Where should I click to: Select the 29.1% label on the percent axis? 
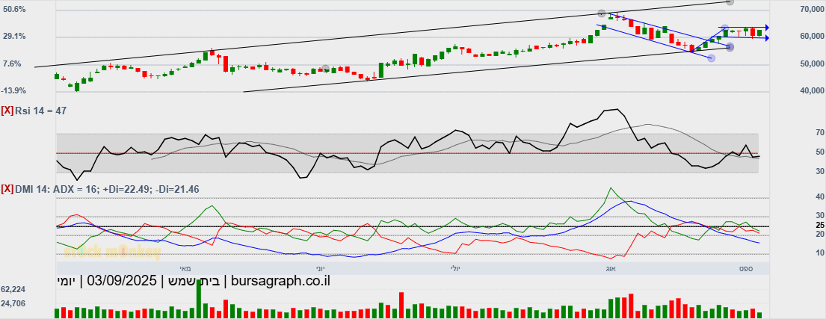(14, 37)
